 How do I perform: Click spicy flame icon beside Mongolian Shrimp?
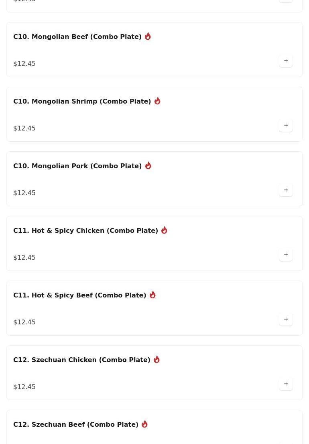click(x=157, y=101)
